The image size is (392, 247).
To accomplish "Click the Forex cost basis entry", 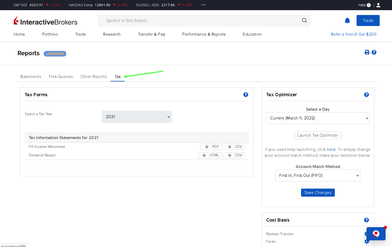I will pyautogui.click(x=271, y=242).
